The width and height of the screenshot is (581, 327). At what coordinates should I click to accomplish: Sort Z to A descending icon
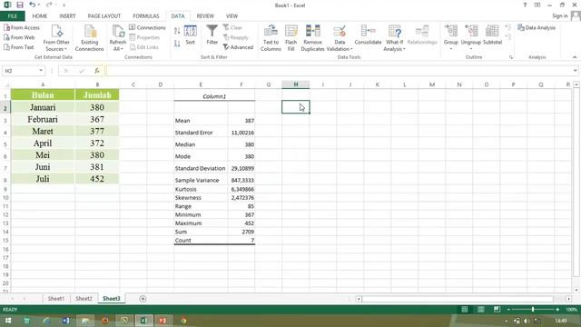coord(177,44)
